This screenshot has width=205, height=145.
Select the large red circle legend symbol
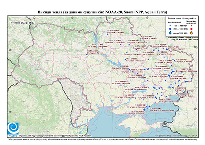[192, 29]
